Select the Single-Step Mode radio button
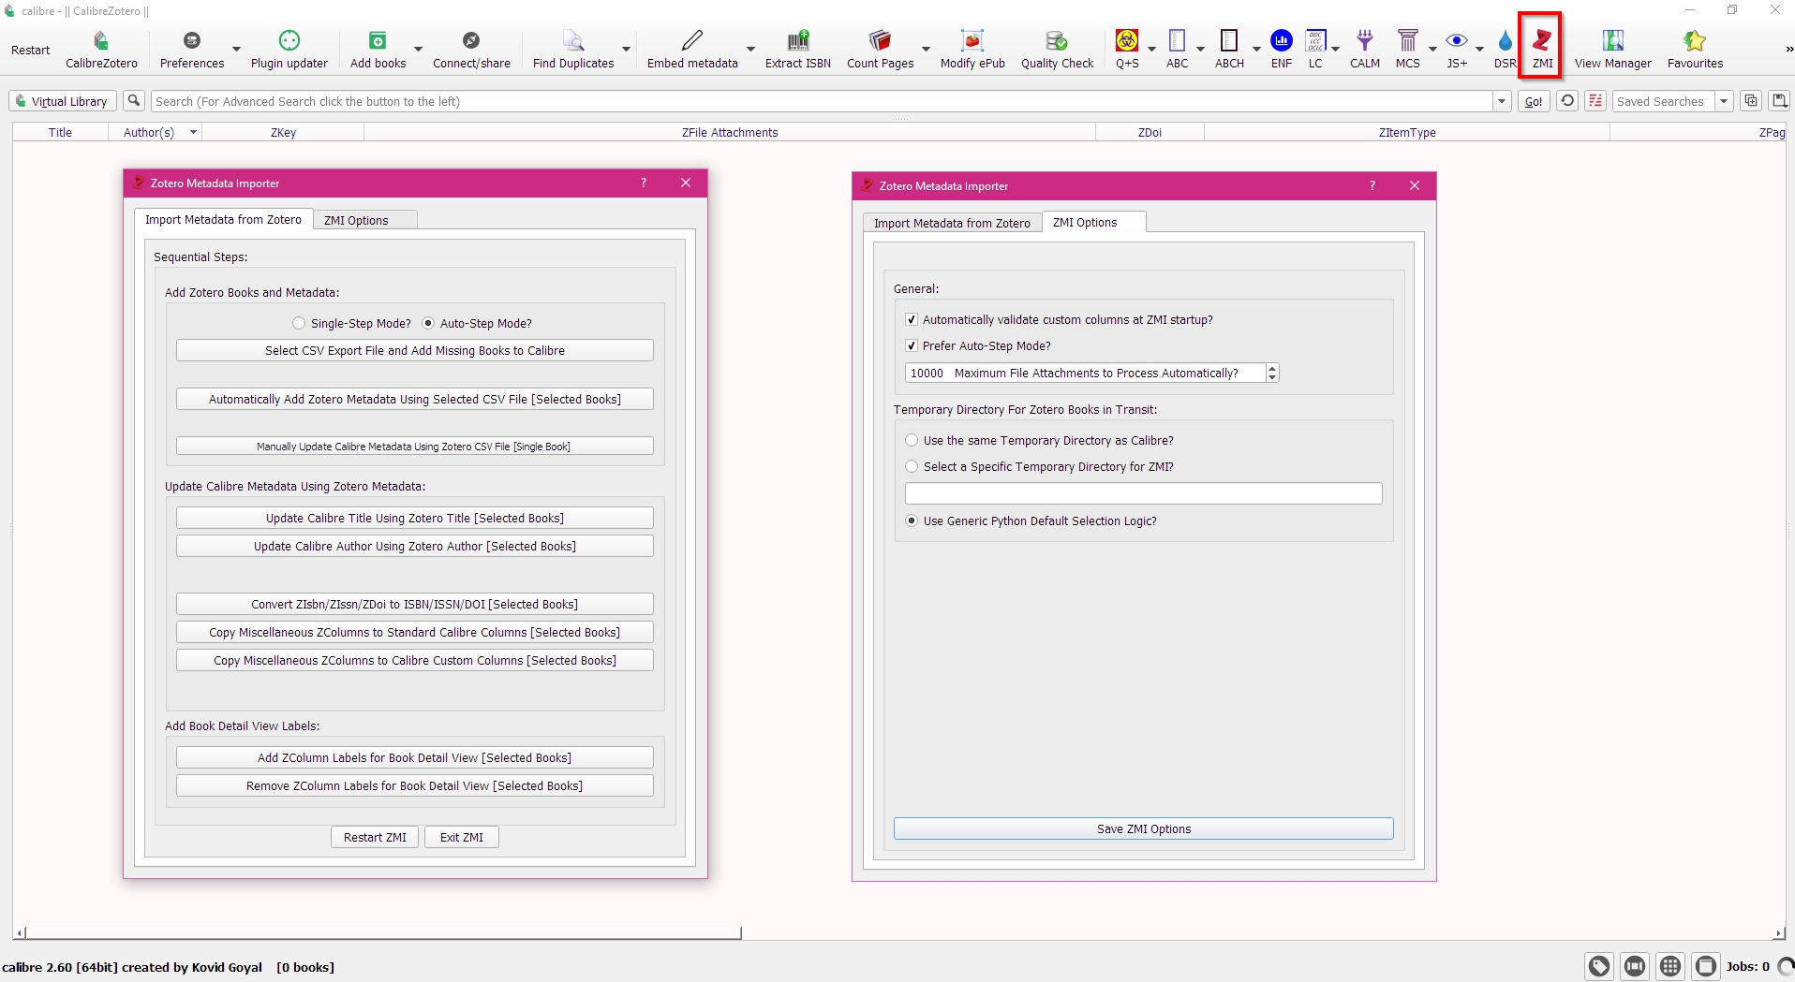 299,324
